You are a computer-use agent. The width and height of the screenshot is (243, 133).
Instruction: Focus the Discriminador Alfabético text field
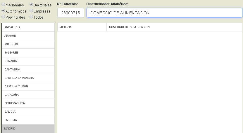pyautogui.click(x=164, y=13)
